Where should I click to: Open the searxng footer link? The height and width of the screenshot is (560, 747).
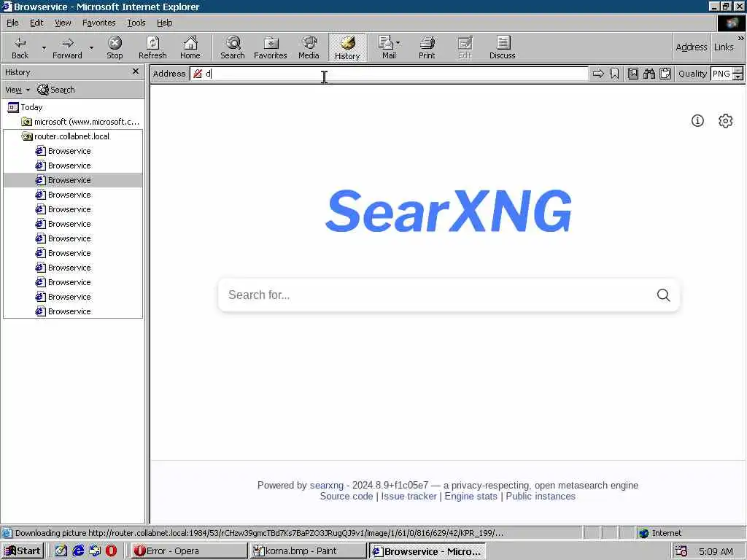326,485
